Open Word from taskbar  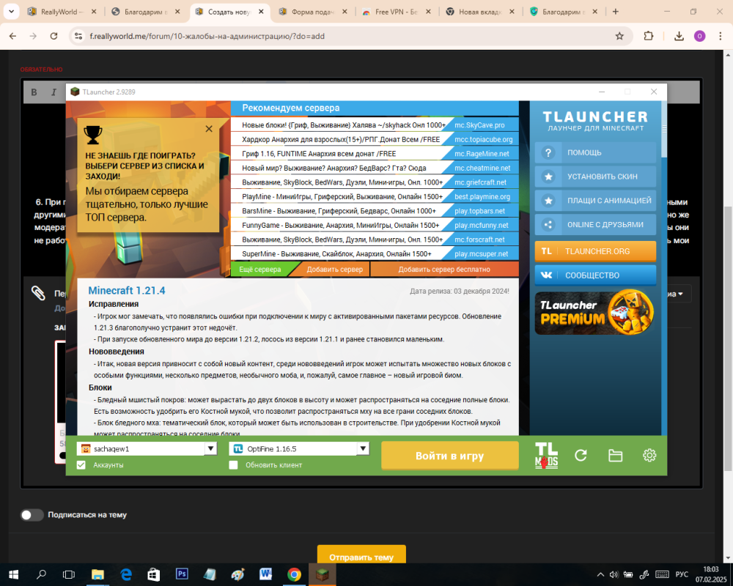click(265, 574)
